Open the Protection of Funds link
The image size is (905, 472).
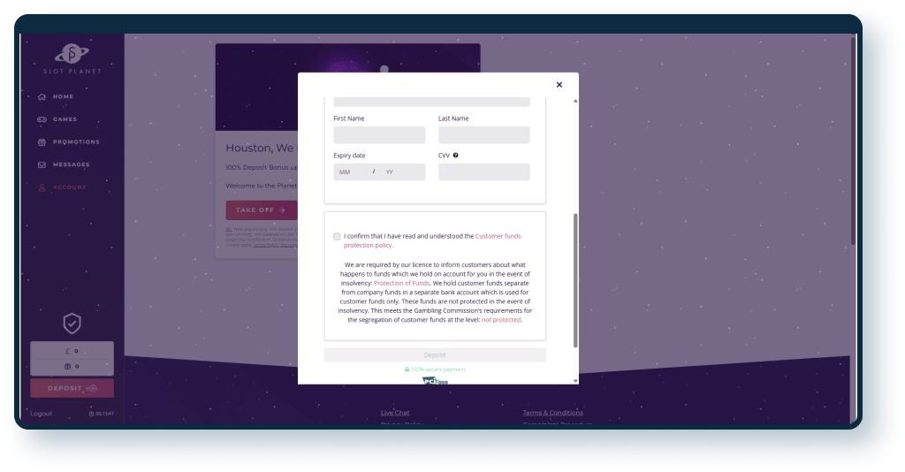[x=401, y=283]
